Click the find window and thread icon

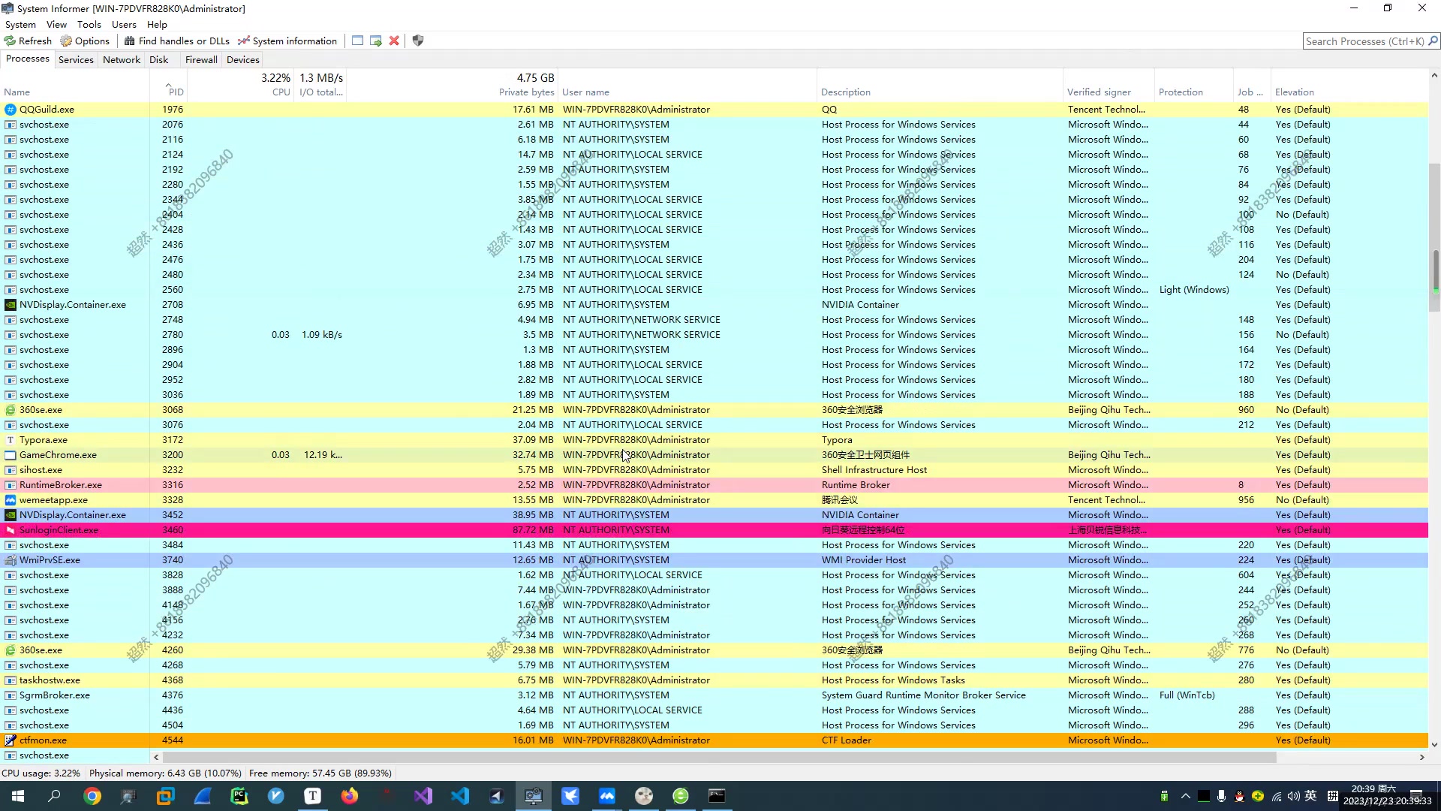click(376, 41)
